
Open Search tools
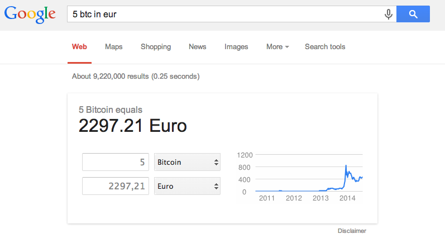pos(325,47)
